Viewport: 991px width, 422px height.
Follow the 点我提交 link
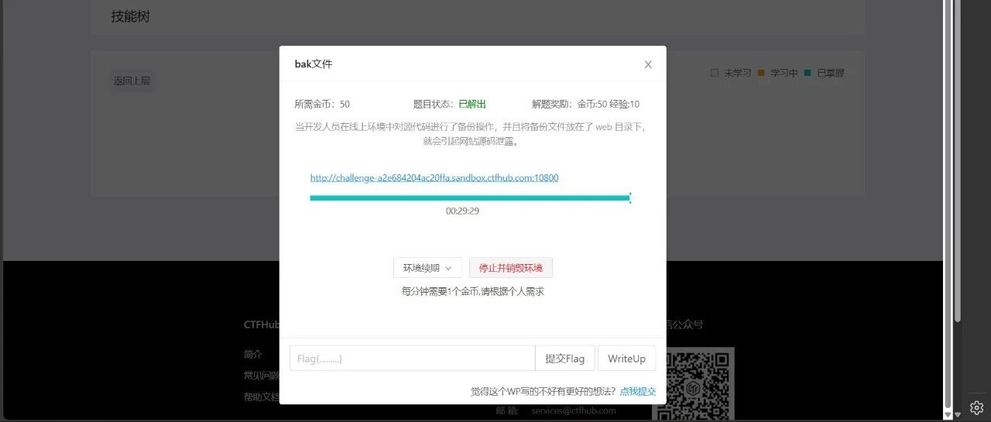point(637,391)
